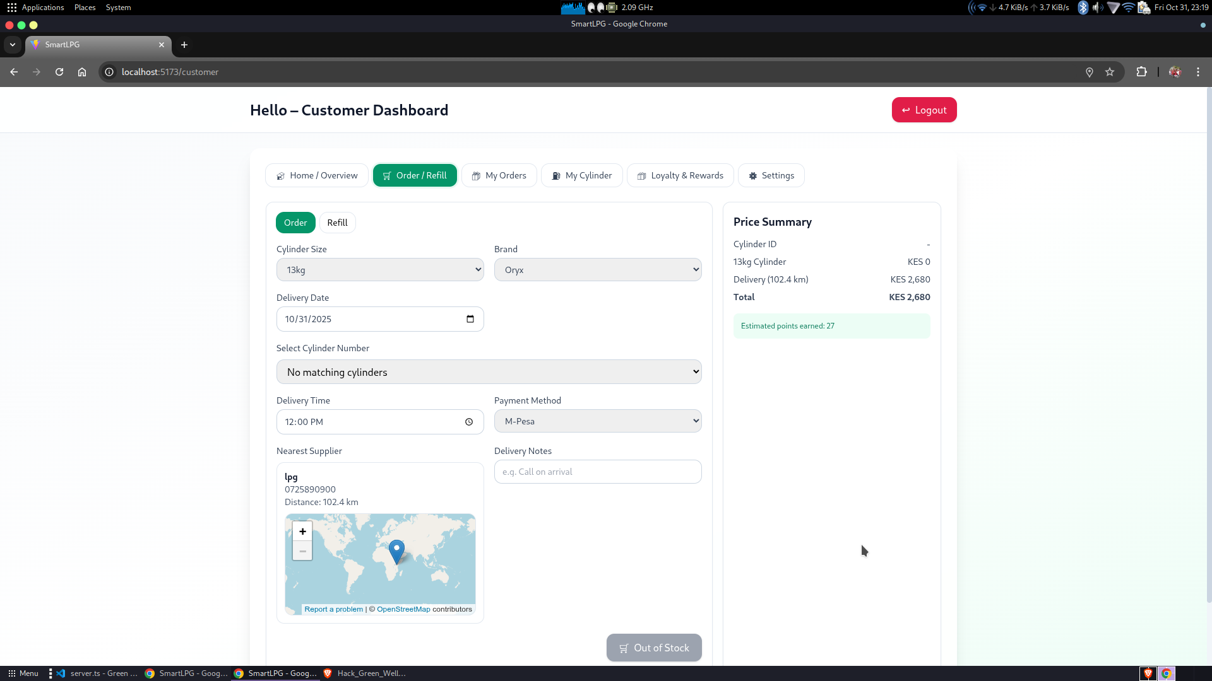Reload the page in Chrome

(x=59, y=72)
